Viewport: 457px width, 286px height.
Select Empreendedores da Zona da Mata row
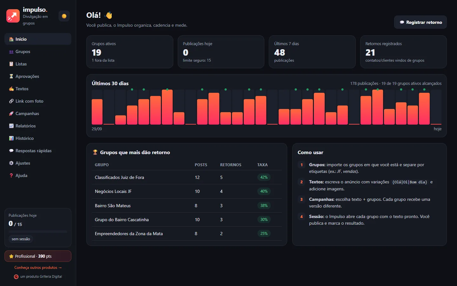click(187, 234)
